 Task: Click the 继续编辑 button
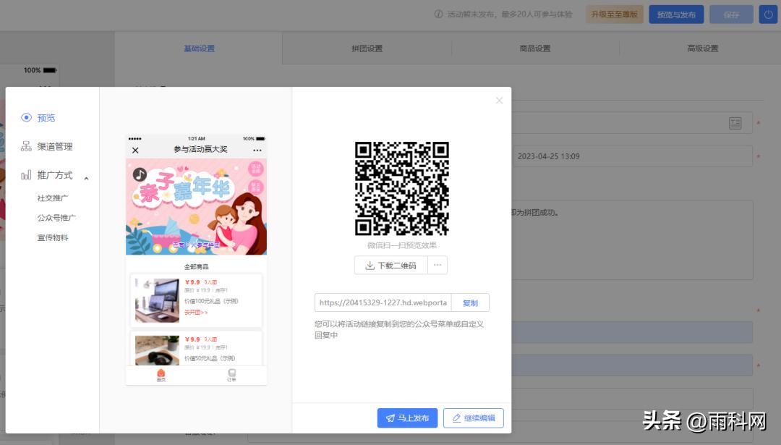[473, 418]
